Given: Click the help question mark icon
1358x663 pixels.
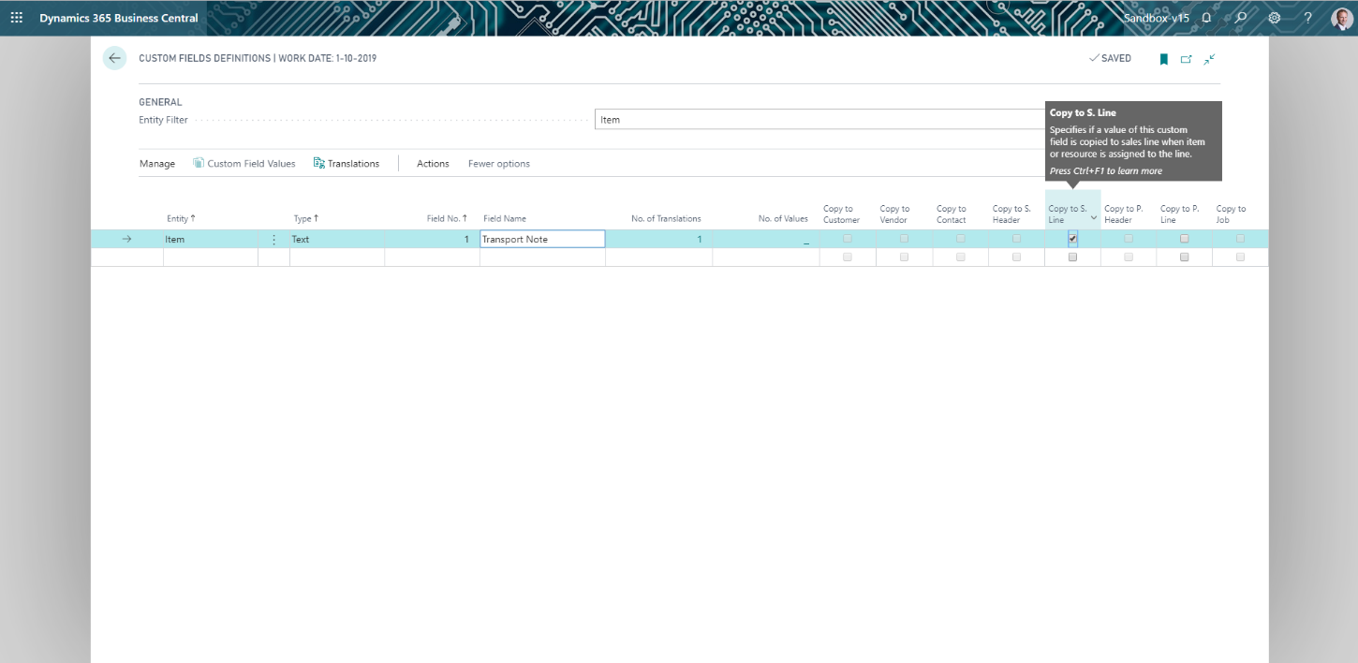Looking at the screenshot, I should 1308,18.
